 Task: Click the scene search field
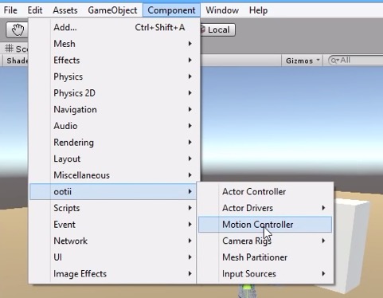[x=356, y=61]
